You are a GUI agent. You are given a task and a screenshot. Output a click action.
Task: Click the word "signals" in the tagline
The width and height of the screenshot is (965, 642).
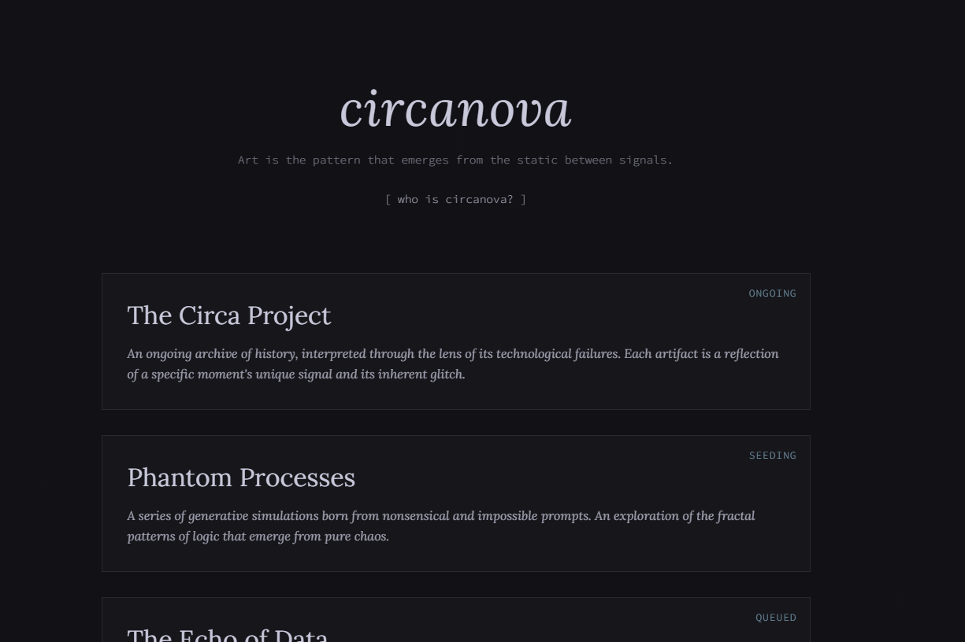click(x=645, y=160)
